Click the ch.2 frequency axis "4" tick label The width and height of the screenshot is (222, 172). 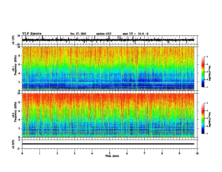point(19,120)
